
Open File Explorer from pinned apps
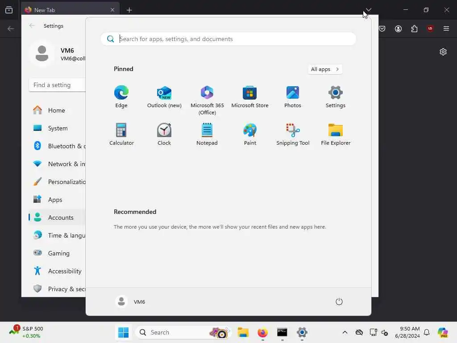click(x=336, y=134)
